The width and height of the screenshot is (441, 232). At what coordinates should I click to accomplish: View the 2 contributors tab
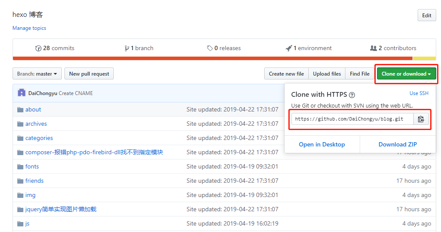coord(393,48)
